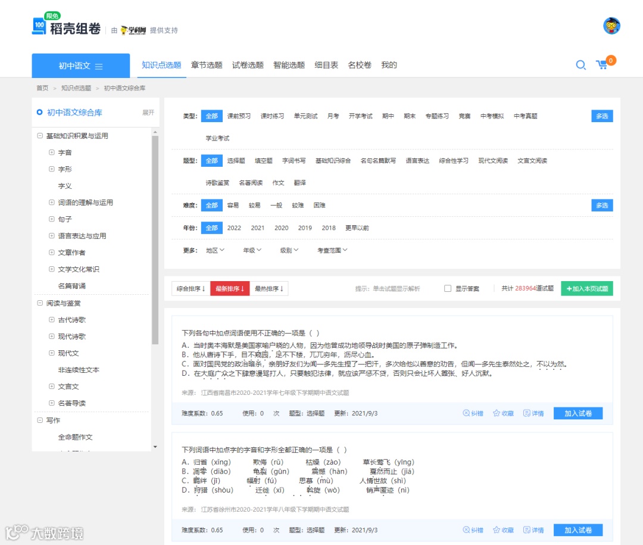The height and width of the screenshot is (545, 643).
Task: Filter question type by 文言文阅读
Action: (532, 160)
